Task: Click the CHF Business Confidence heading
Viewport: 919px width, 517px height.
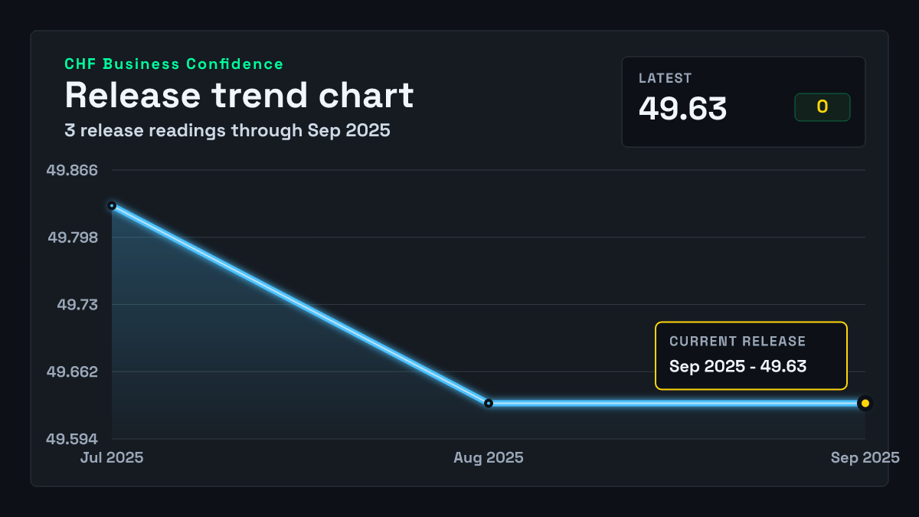Action: [174, 64]
